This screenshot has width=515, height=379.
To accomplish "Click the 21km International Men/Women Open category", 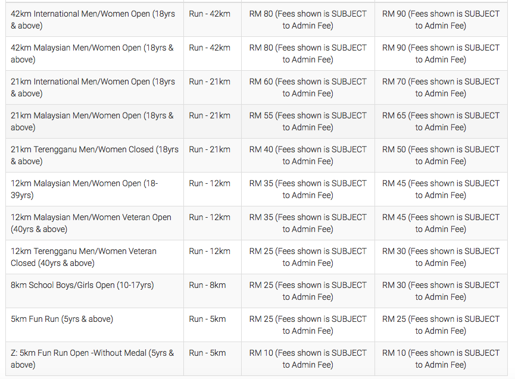I will (x=95, y=87).
